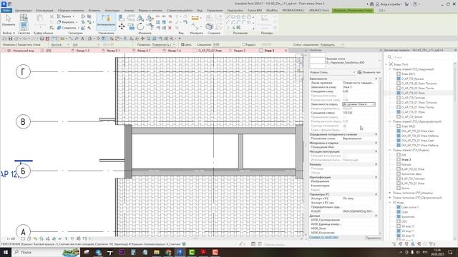This screenshot has height=257, width=458.
Task: Click the Смещение offset value field
Action: pos(222,44)
